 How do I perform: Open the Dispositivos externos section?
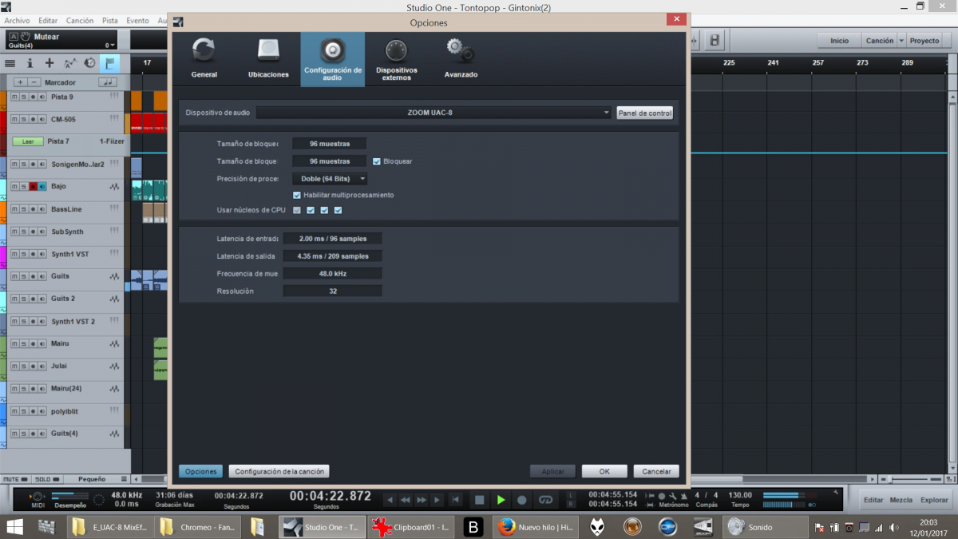point(396,58)
